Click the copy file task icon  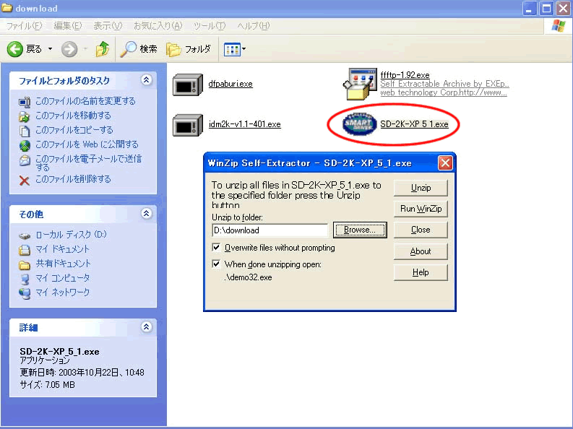coord(25,131)
